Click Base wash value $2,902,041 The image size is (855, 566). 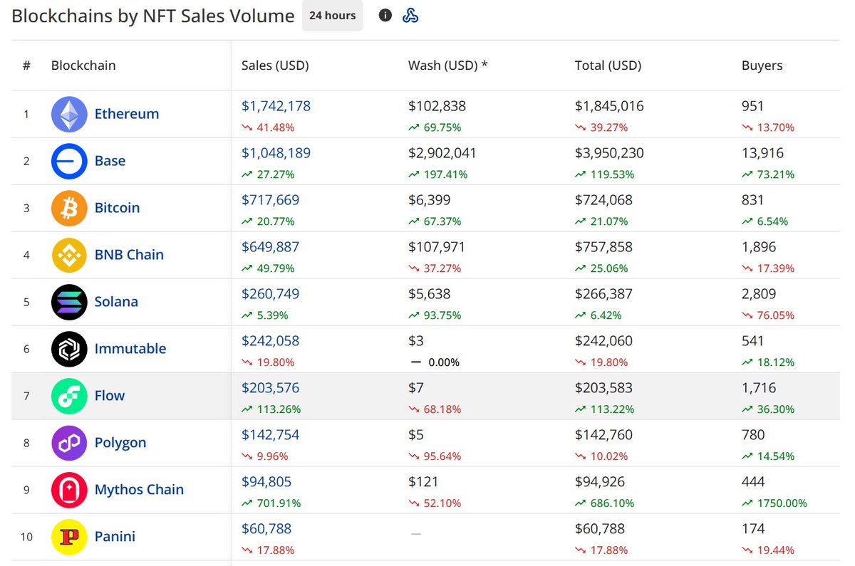[x=442, y=153]
